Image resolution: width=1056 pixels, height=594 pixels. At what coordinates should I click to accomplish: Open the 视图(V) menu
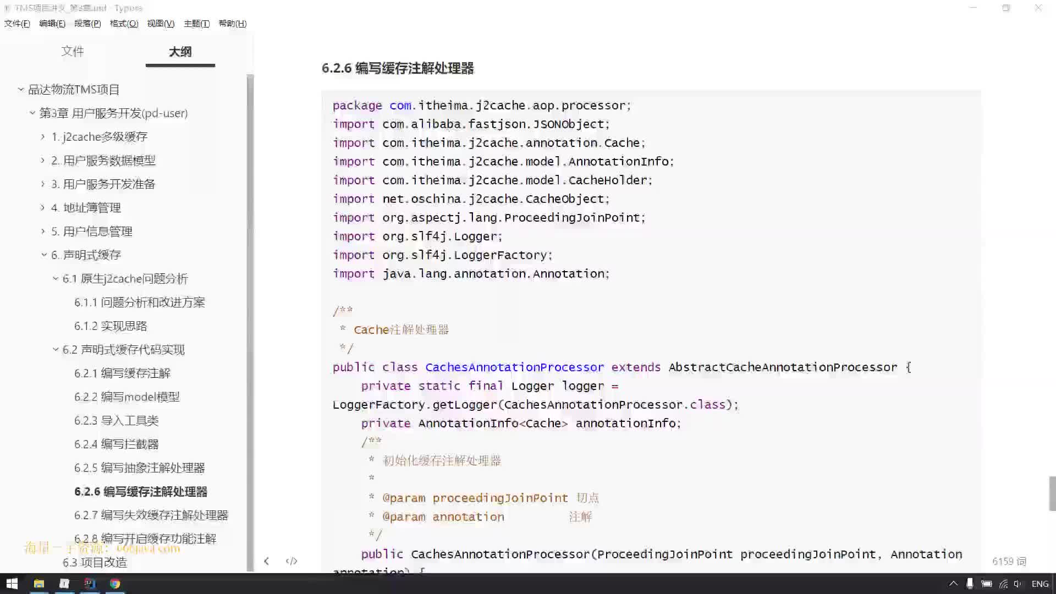point(161,24)
